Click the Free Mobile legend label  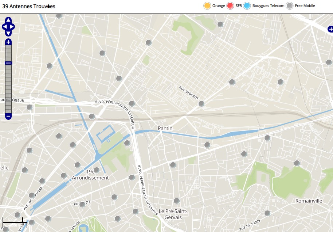pyautogui.click(x=305, y=6)
